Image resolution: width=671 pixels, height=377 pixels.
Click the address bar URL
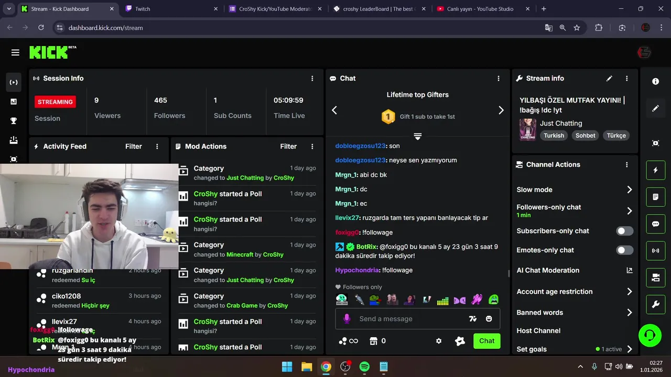(x=105, y=28)
